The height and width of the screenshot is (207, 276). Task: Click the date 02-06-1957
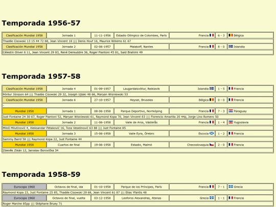click(102, 47)
